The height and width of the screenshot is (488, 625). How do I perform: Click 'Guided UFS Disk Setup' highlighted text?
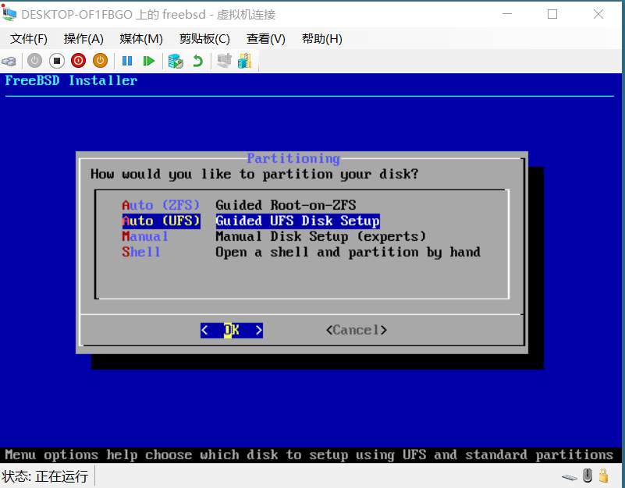tap(298, 221)
